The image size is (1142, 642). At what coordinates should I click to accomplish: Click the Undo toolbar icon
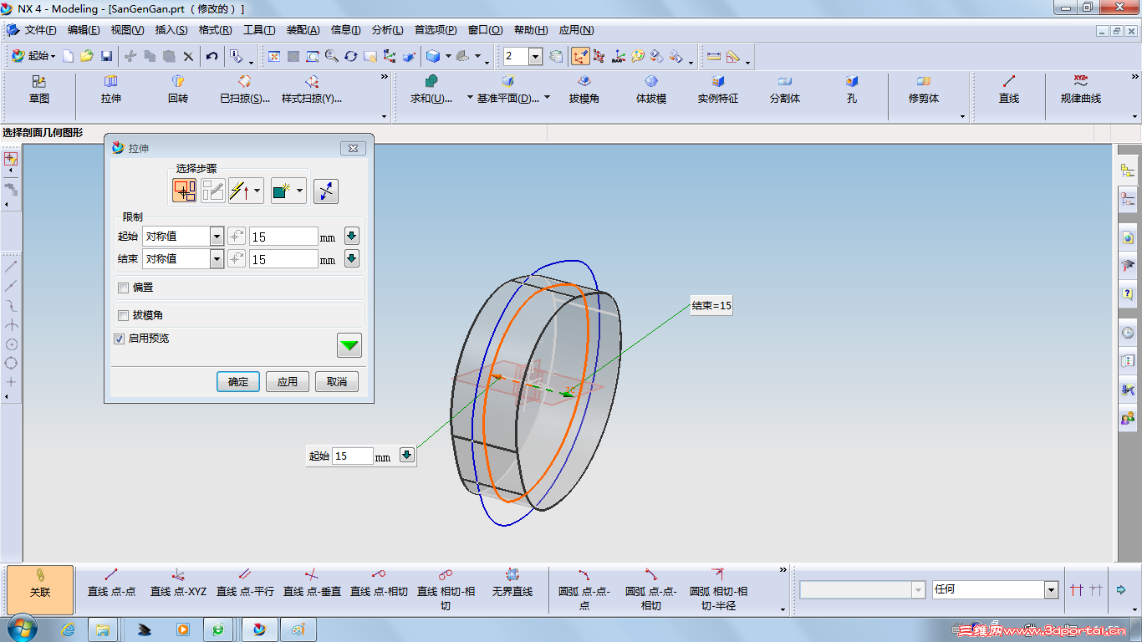(212, 56)
